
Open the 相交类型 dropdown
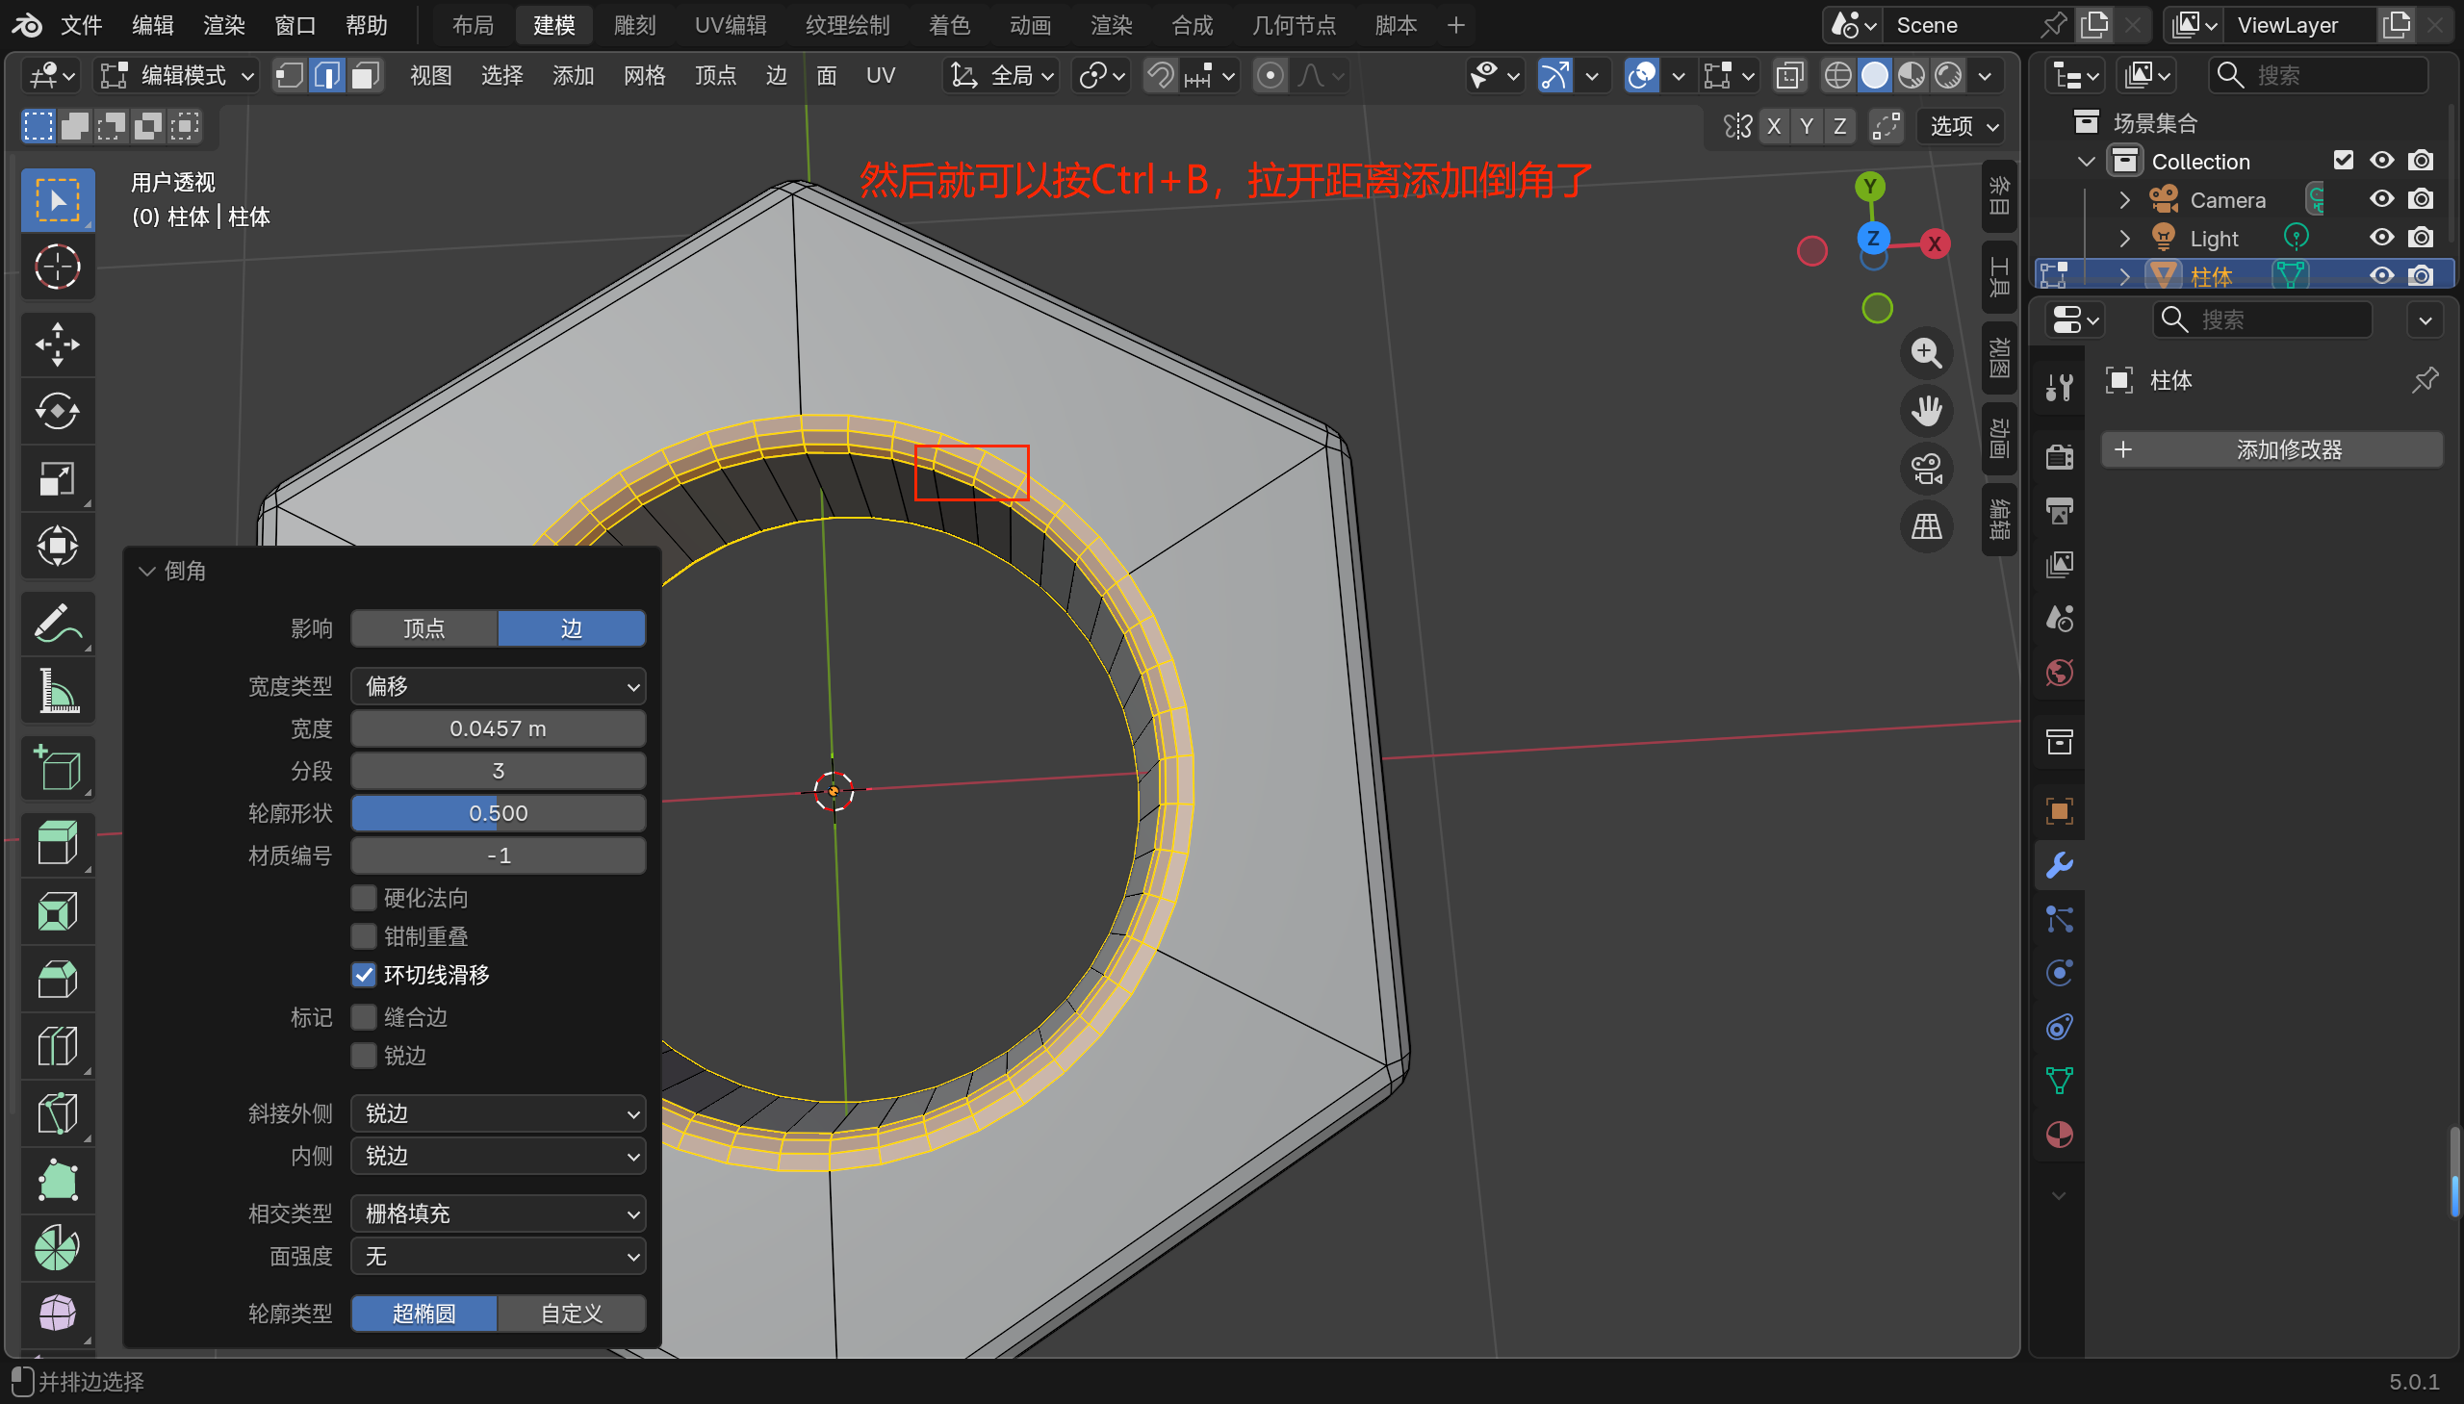[498, 1213]
